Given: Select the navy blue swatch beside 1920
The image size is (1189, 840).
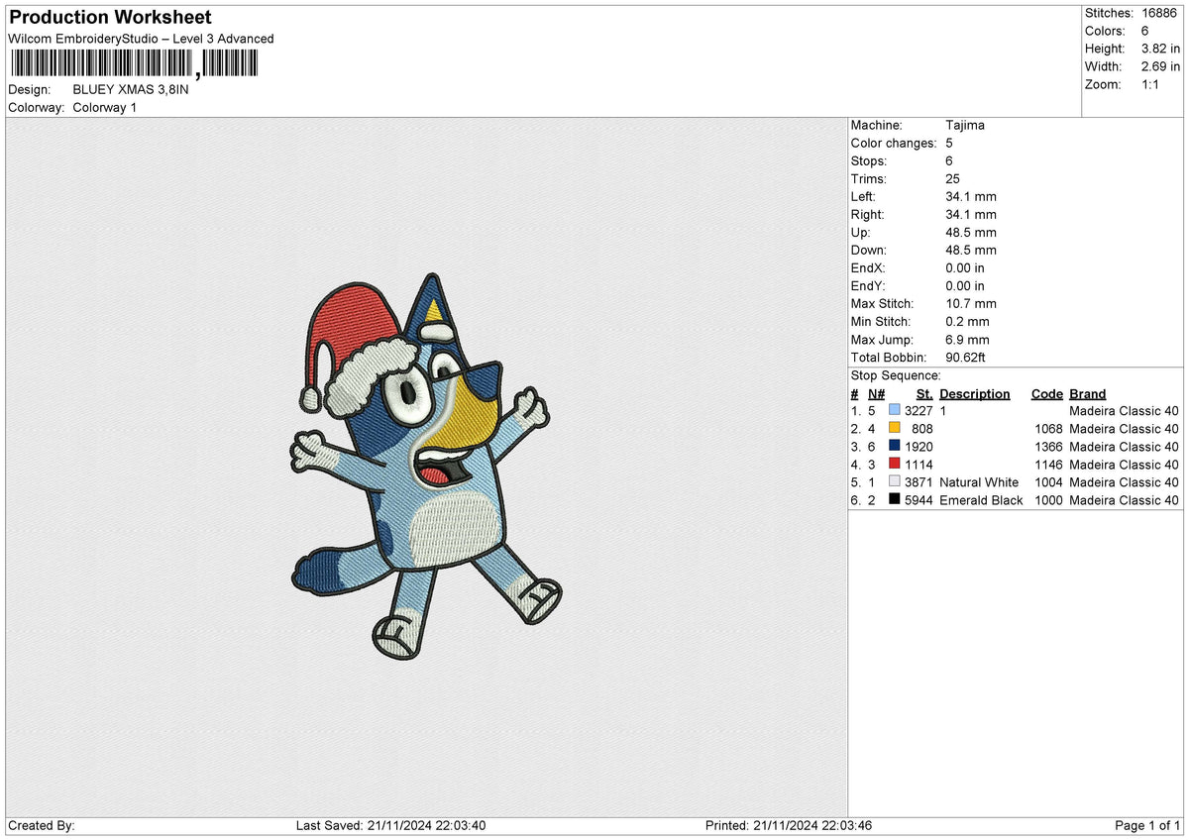Looking at the screenshot, I should pyautogui.click(x=895, y=446).
